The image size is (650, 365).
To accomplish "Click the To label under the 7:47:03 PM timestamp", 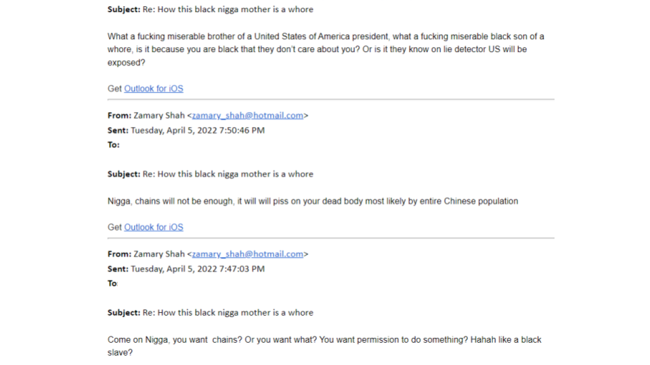I will click(113, 283).
